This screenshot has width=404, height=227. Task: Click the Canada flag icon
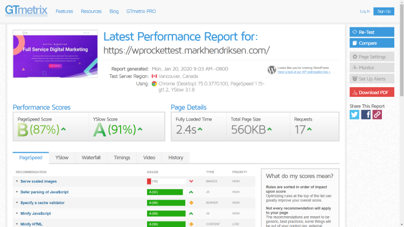click(155, 76)
